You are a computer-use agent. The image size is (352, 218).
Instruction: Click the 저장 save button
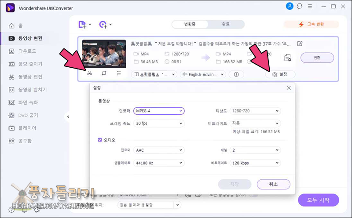pyautogui.click(x=235, y=184)
